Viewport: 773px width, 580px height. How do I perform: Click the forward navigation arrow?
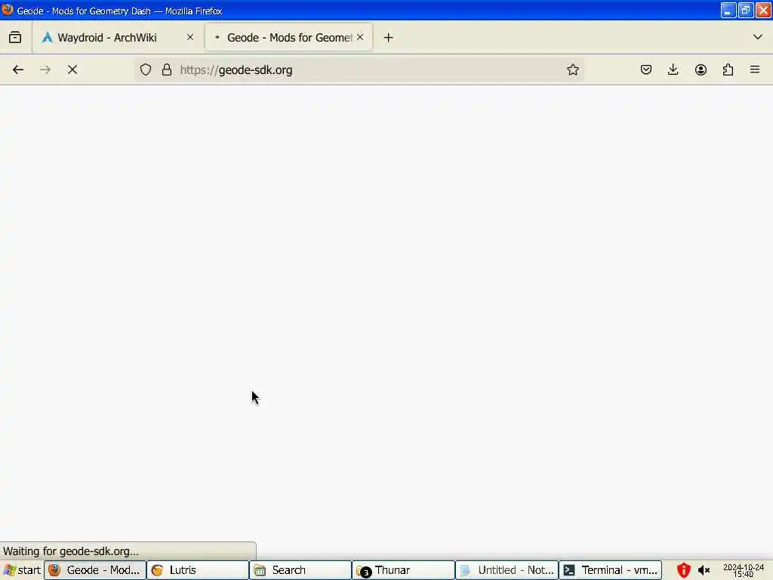coord(45,70)
